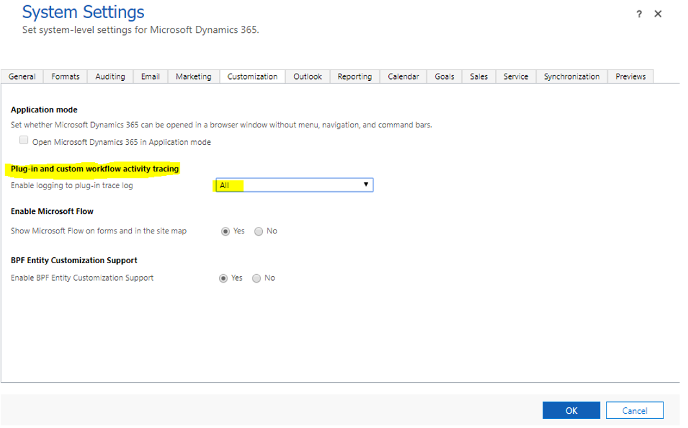Image resolution: width=688 pixels, height=428 pixels.
Task: Click the Application mode heading
Action: pyautogui.click(x=44, y=110)
